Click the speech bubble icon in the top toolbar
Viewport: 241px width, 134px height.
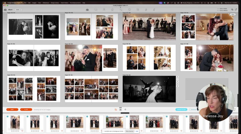(96, 10)
